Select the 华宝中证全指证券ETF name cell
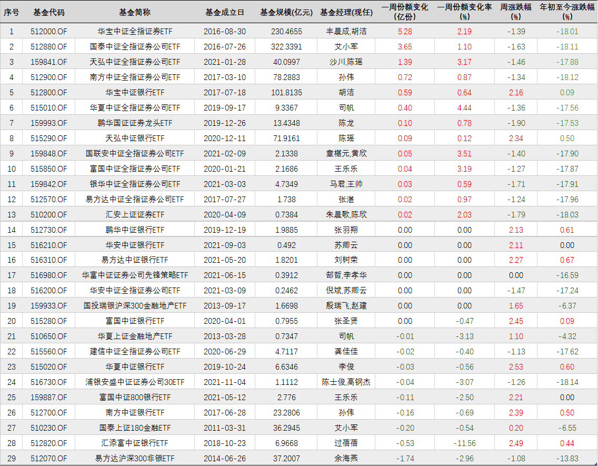 coord(135,32)
